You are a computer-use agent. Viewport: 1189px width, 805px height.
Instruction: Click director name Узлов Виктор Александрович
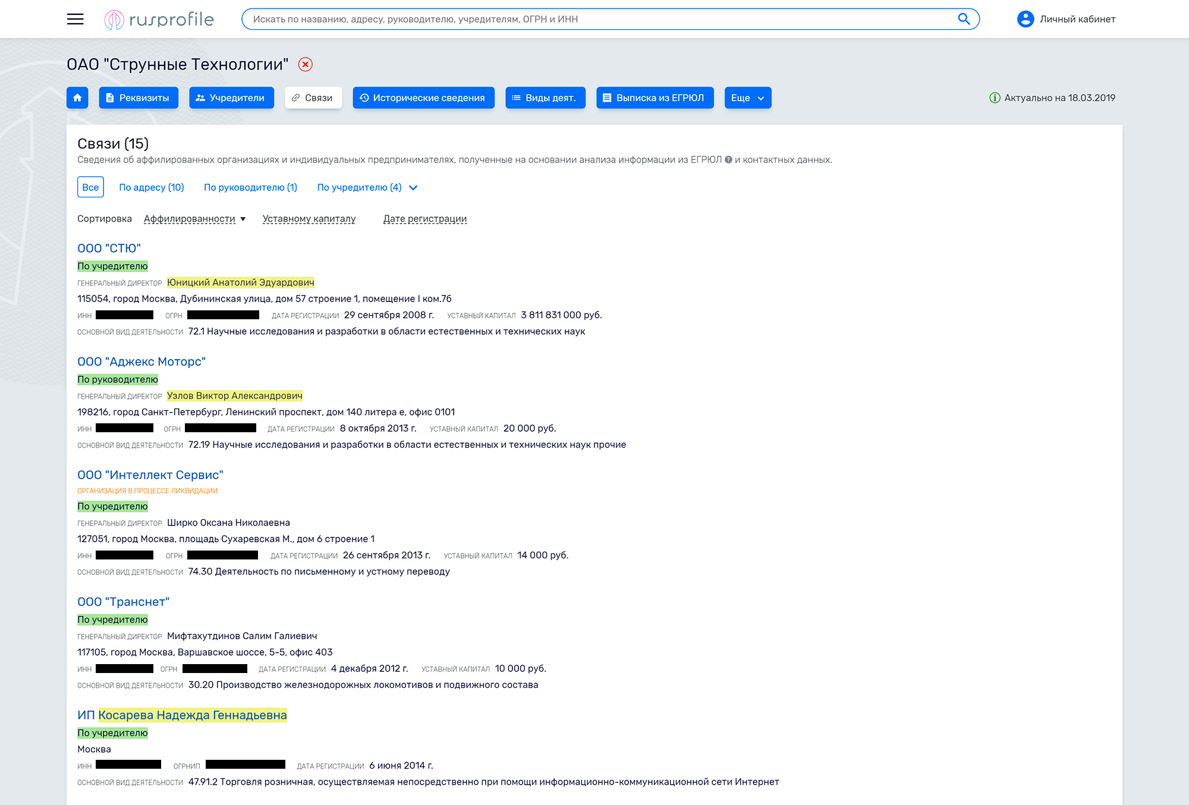click(x=235, y=396)
